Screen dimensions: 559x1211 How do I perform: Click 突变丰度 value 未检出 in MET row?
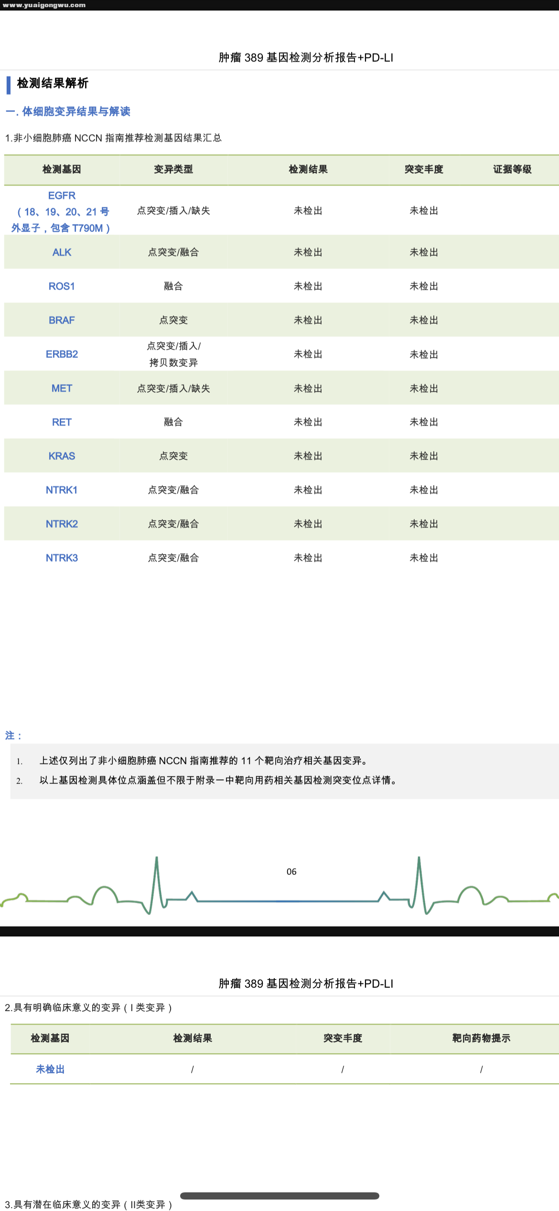424,388
